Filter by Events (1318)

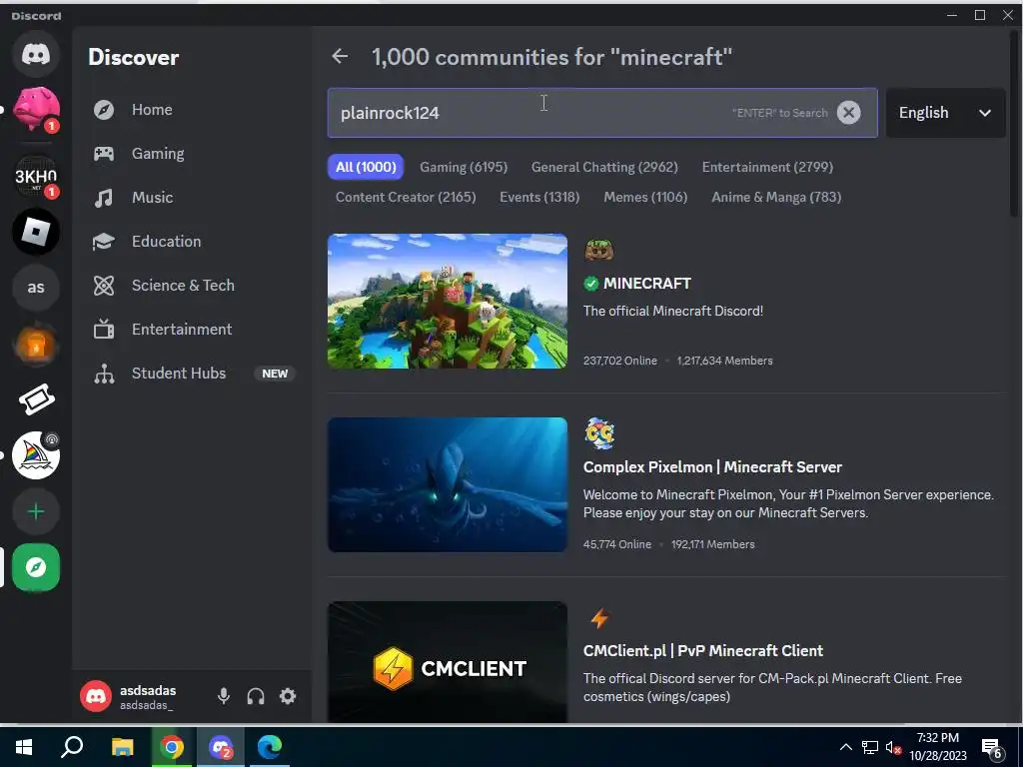539,197
